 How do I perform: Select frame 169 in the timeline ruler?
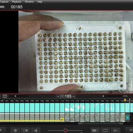tap(47, 101)
